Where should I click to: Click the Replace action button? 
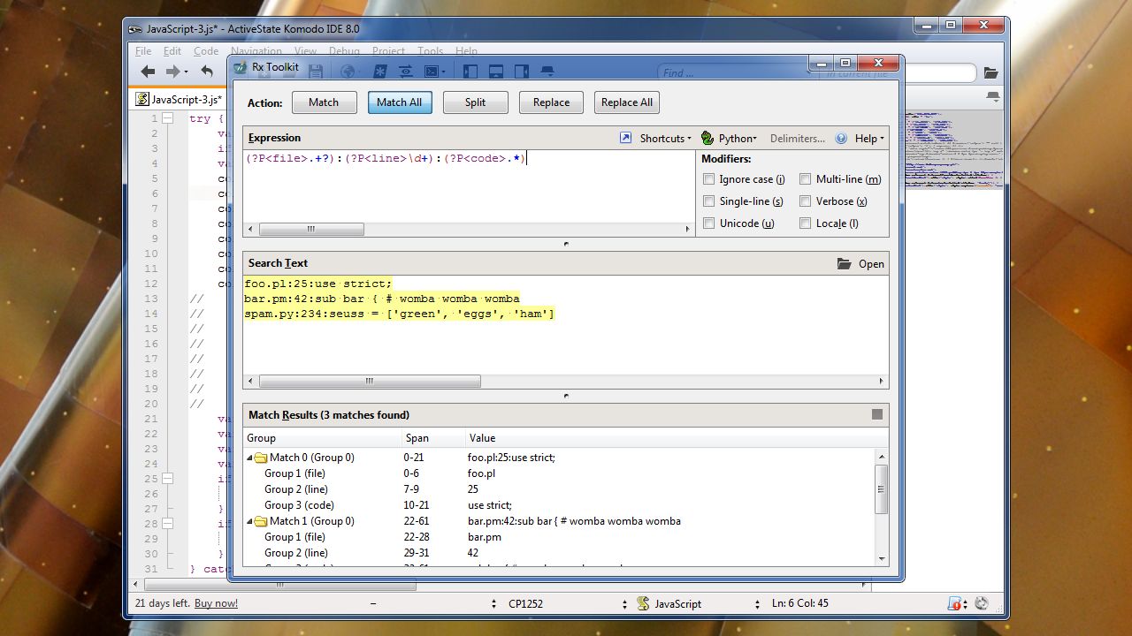click(551, 102)
